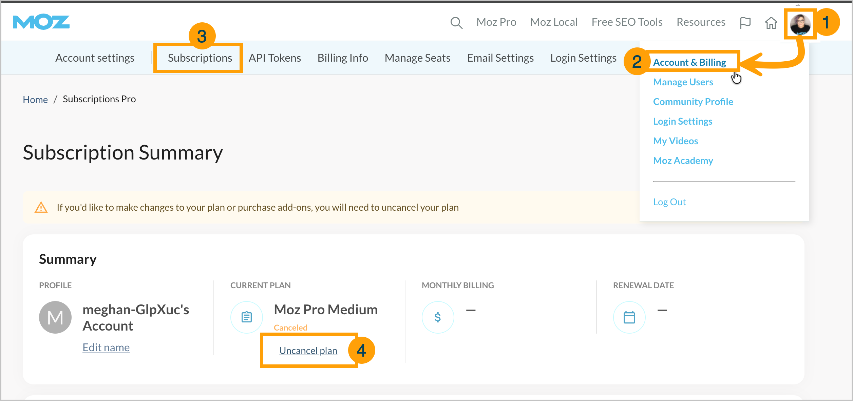Viewport: 853px width, 401px height.
Task: Click the flag notifications icon
Action: tap(745, 23)
